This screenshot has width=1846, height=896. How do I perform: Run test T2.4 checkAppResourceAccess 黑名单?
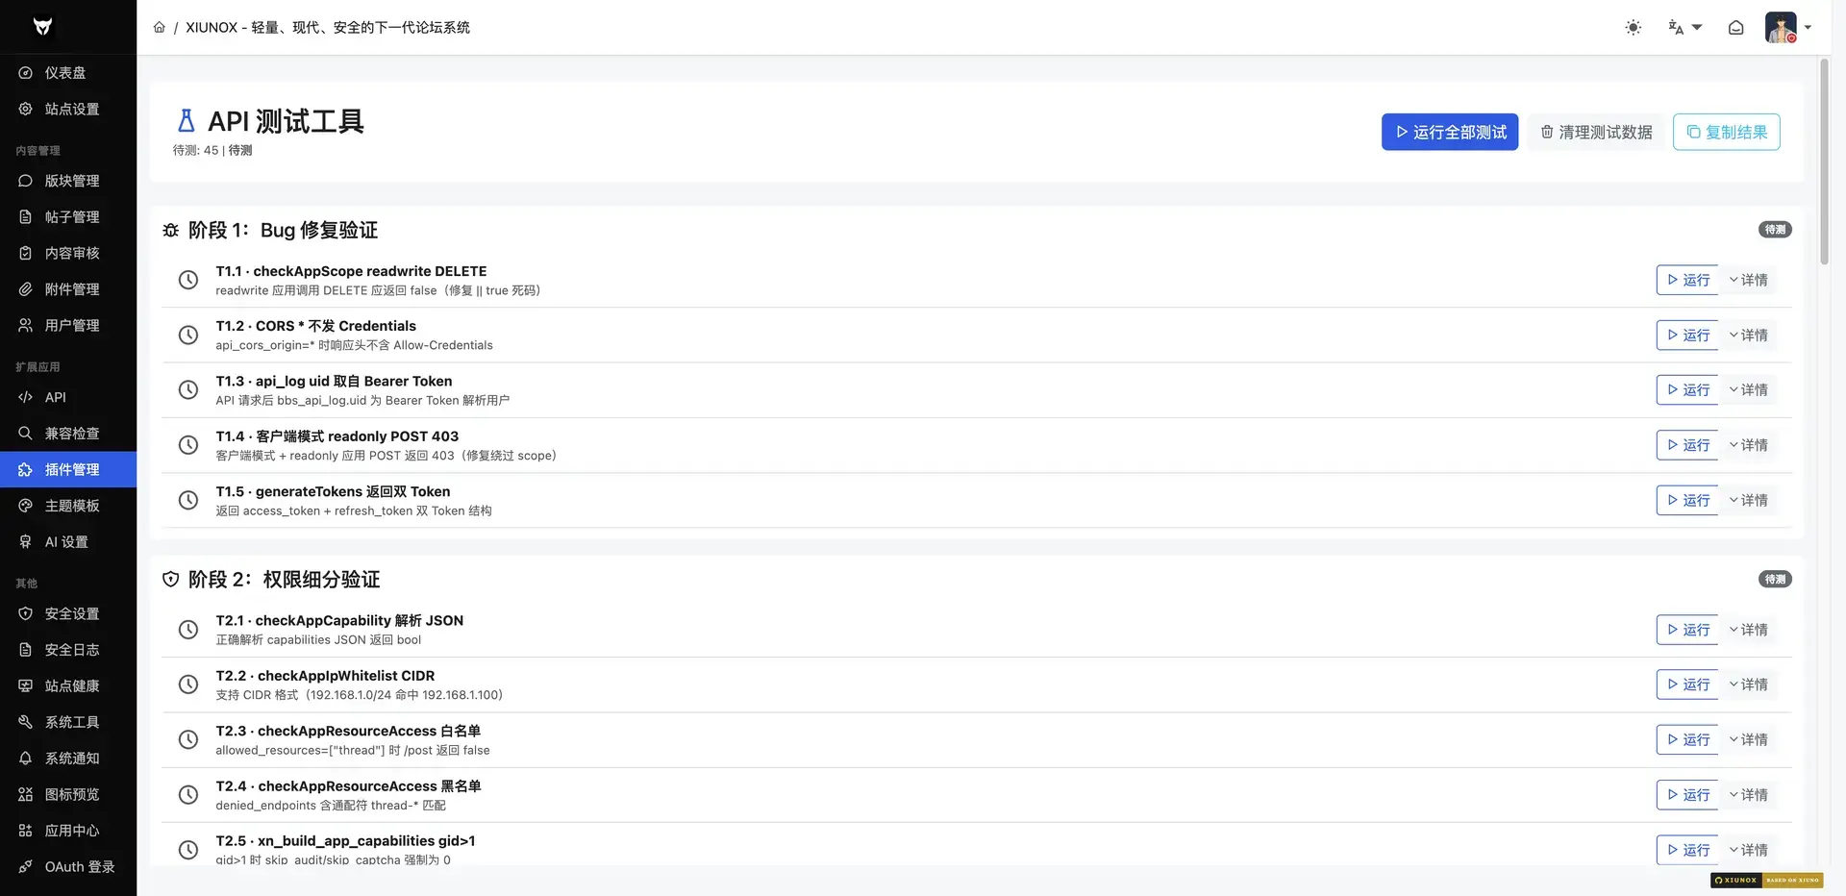(1687, 795)
